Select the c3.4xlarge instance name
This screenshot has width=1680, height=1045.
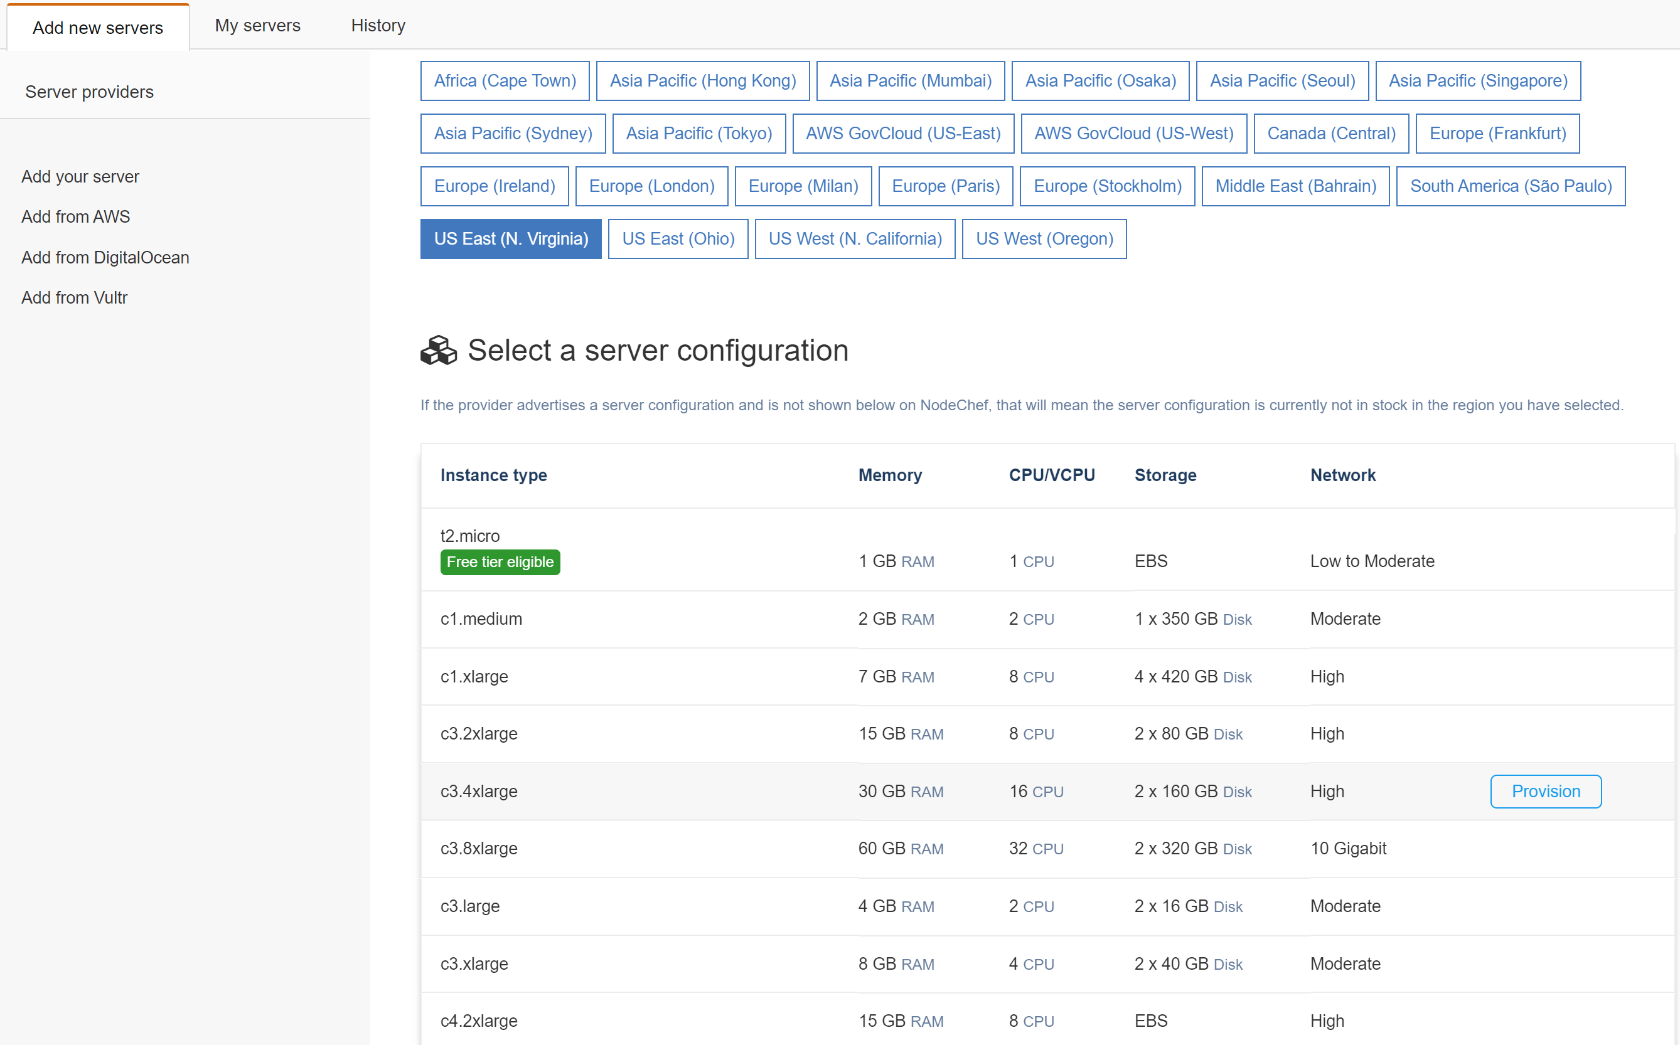[478, 792]
